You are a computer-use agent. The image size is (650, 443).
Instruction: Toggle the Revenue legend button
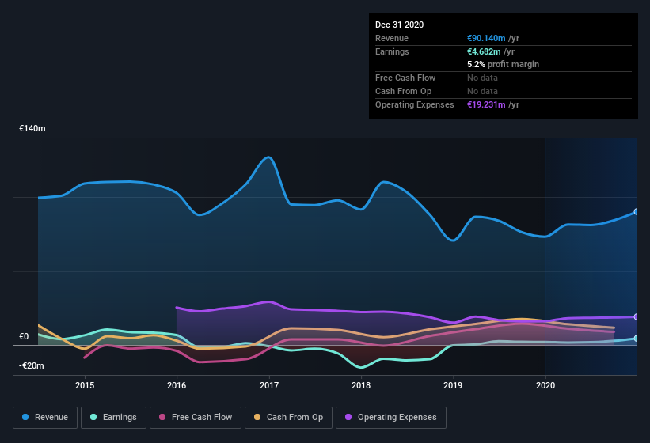(x=45, y=418)
